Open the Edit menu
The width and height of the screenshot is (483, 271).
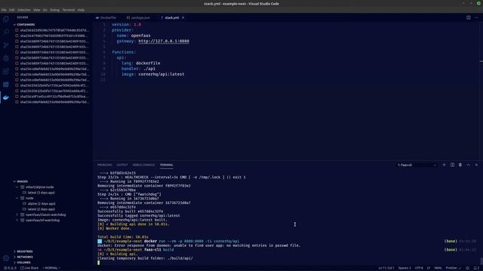click(12, 10)
